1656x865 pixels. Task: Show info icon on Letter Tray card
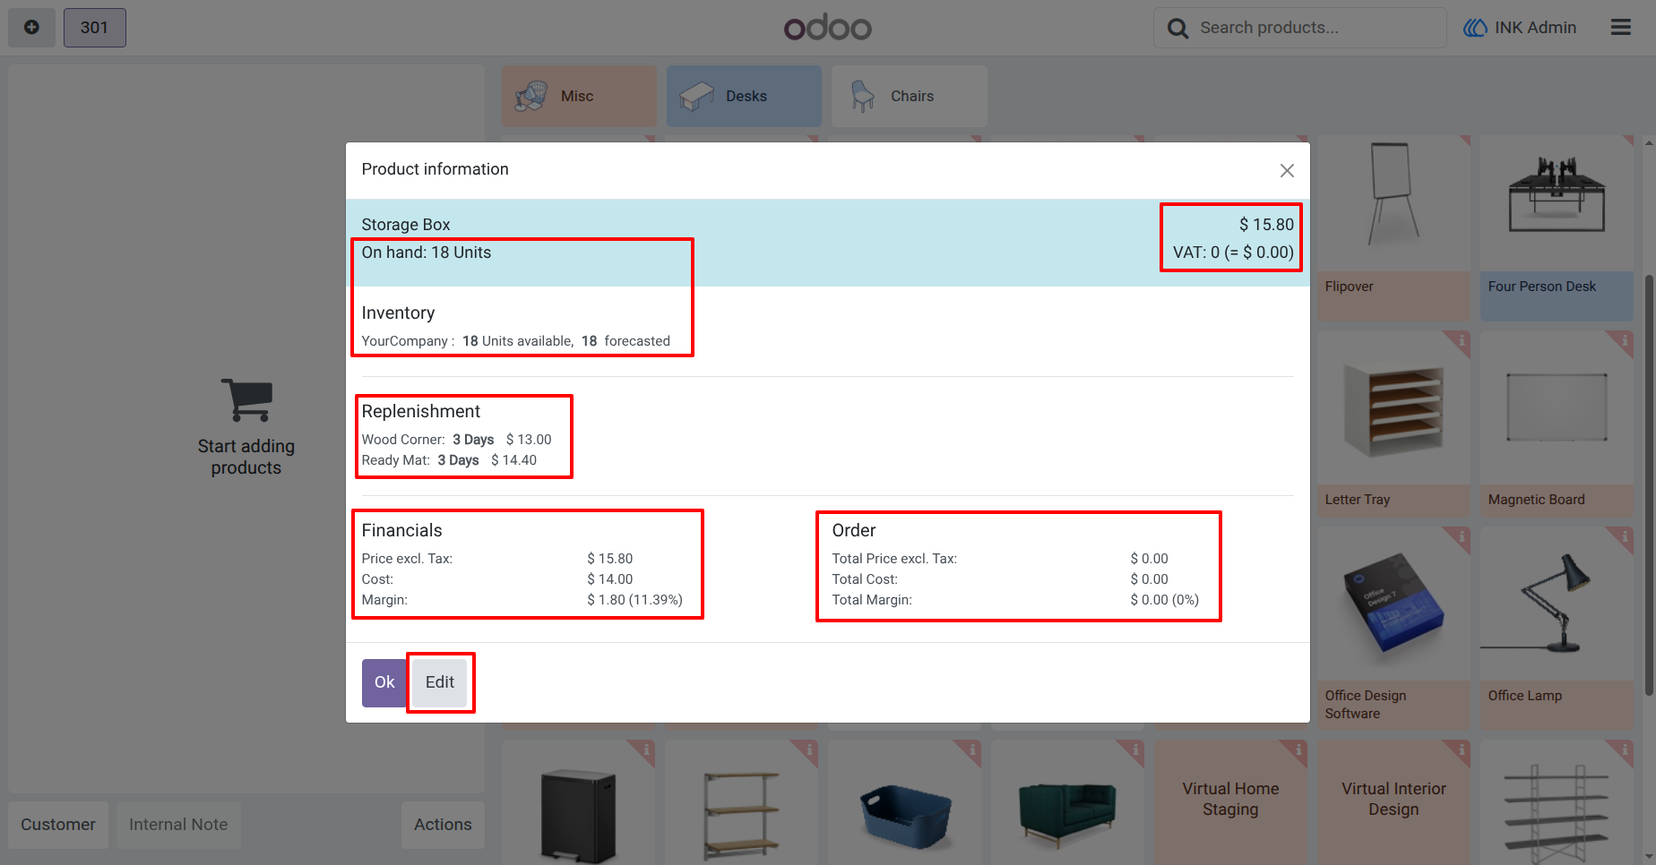1461,340
